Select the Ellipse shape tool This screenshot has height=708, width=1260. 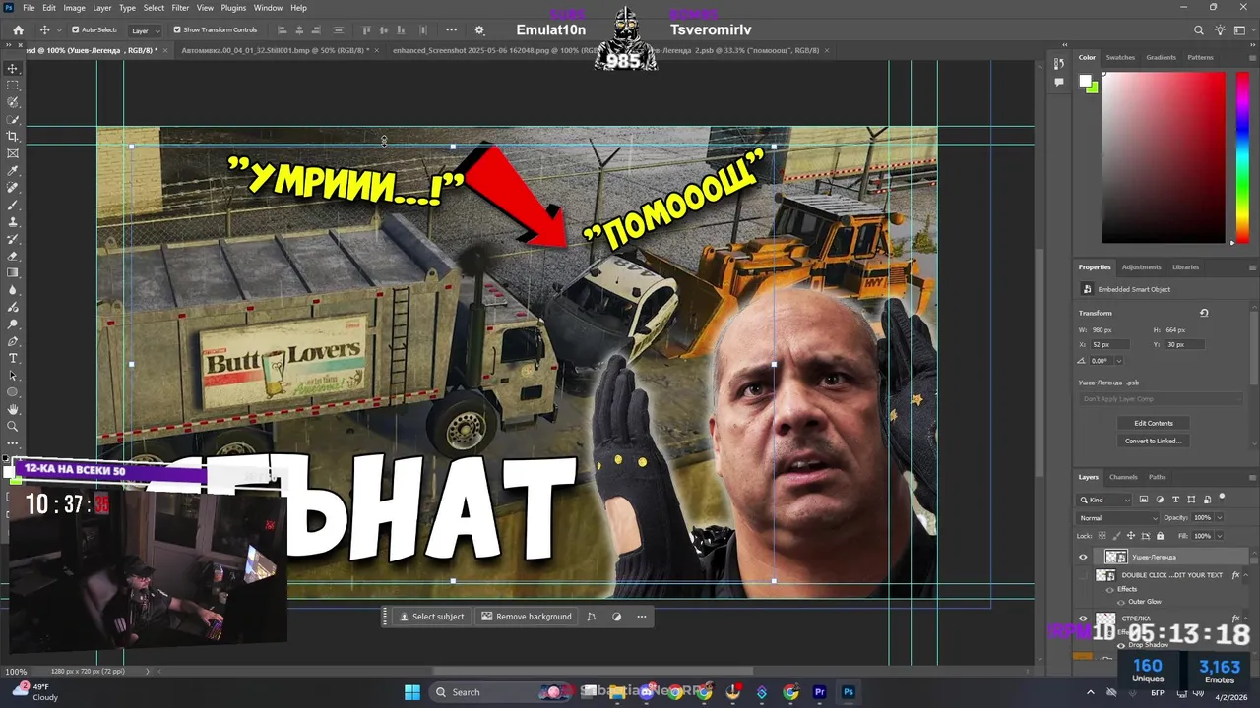[x=13, y=392]
